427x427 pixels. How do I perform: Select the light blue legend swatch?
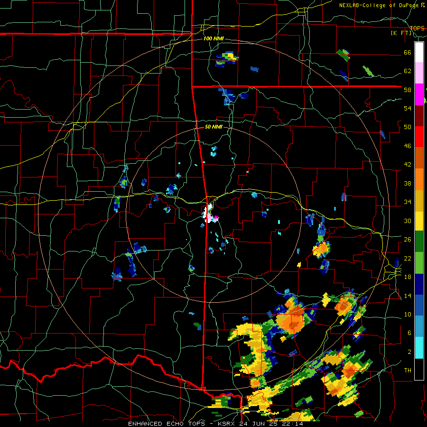[x=419, y=326]
